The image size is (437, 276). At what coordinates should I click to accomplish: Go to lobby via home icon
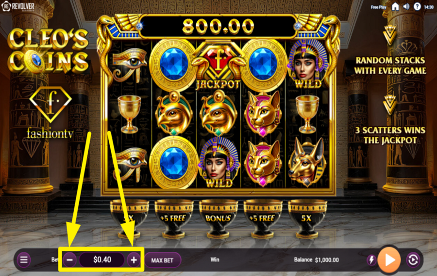pyautogui.click(x=395, y=6)
